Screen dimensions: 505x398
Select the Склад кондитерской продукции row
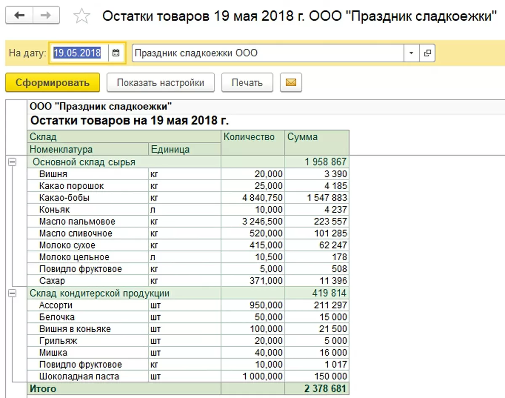(188, 294)
